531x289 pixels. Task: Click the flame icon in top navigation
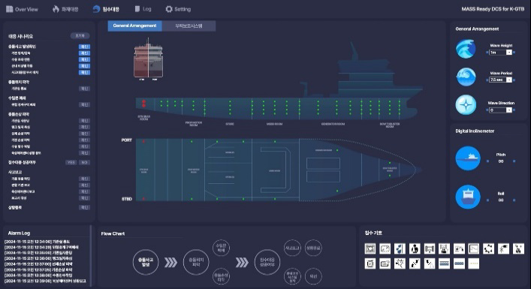(56, 9)
